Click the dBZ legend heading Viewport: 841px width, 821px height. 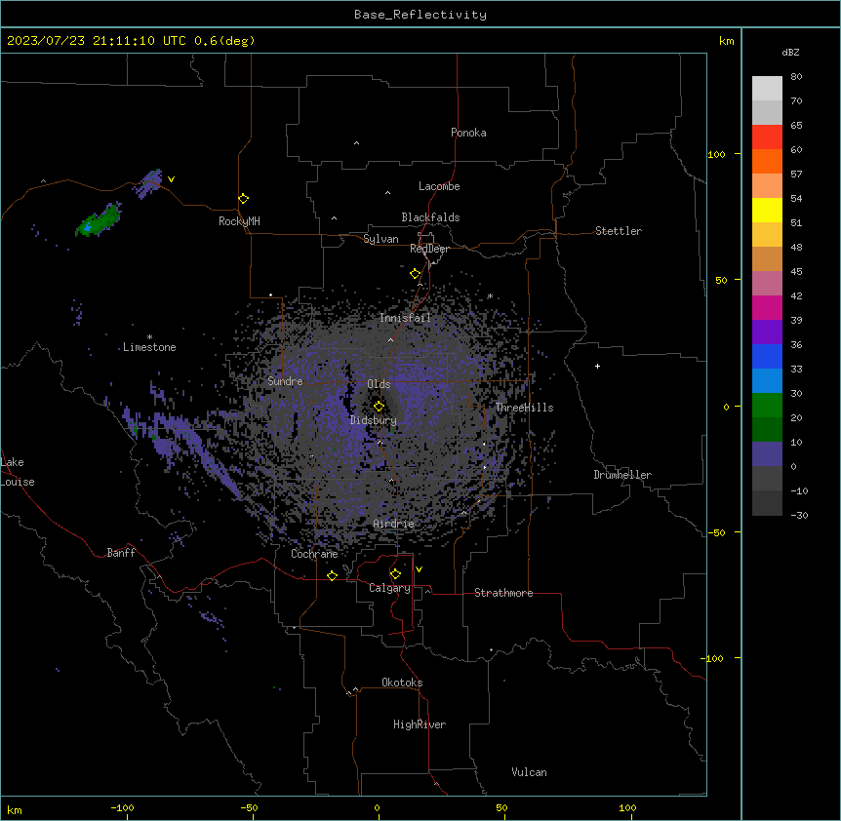(790, 52)
